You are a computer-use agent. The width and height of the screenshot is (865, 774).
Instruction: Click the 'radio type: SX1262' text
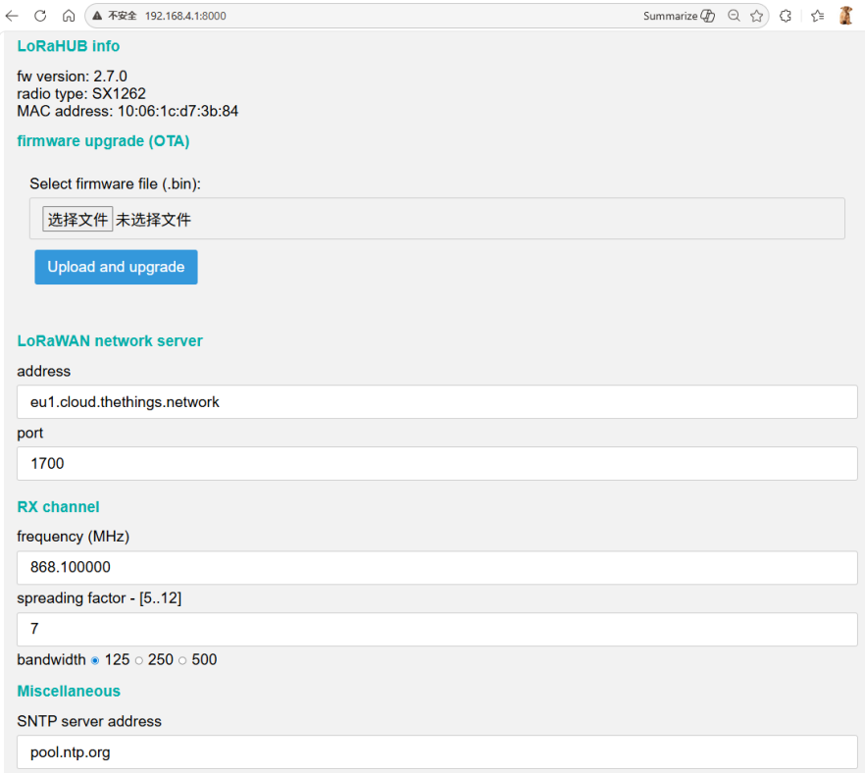click(x=81, y=94)
